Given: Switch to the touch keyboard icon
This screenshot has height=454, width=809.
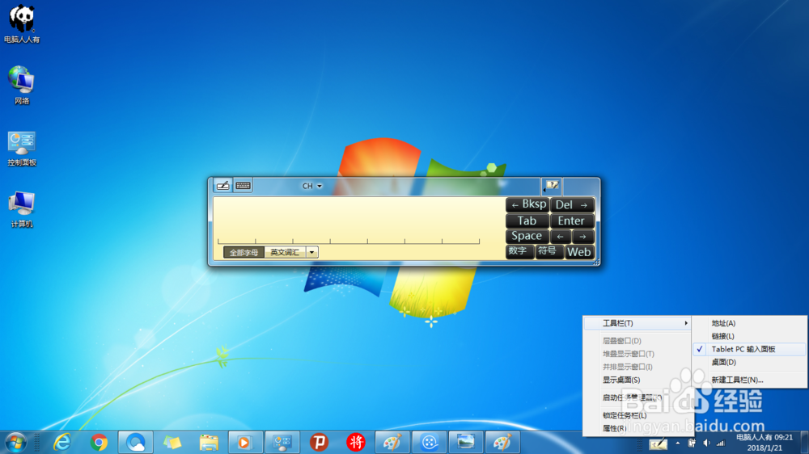Looking at the screenshot, I should (243, 186).
